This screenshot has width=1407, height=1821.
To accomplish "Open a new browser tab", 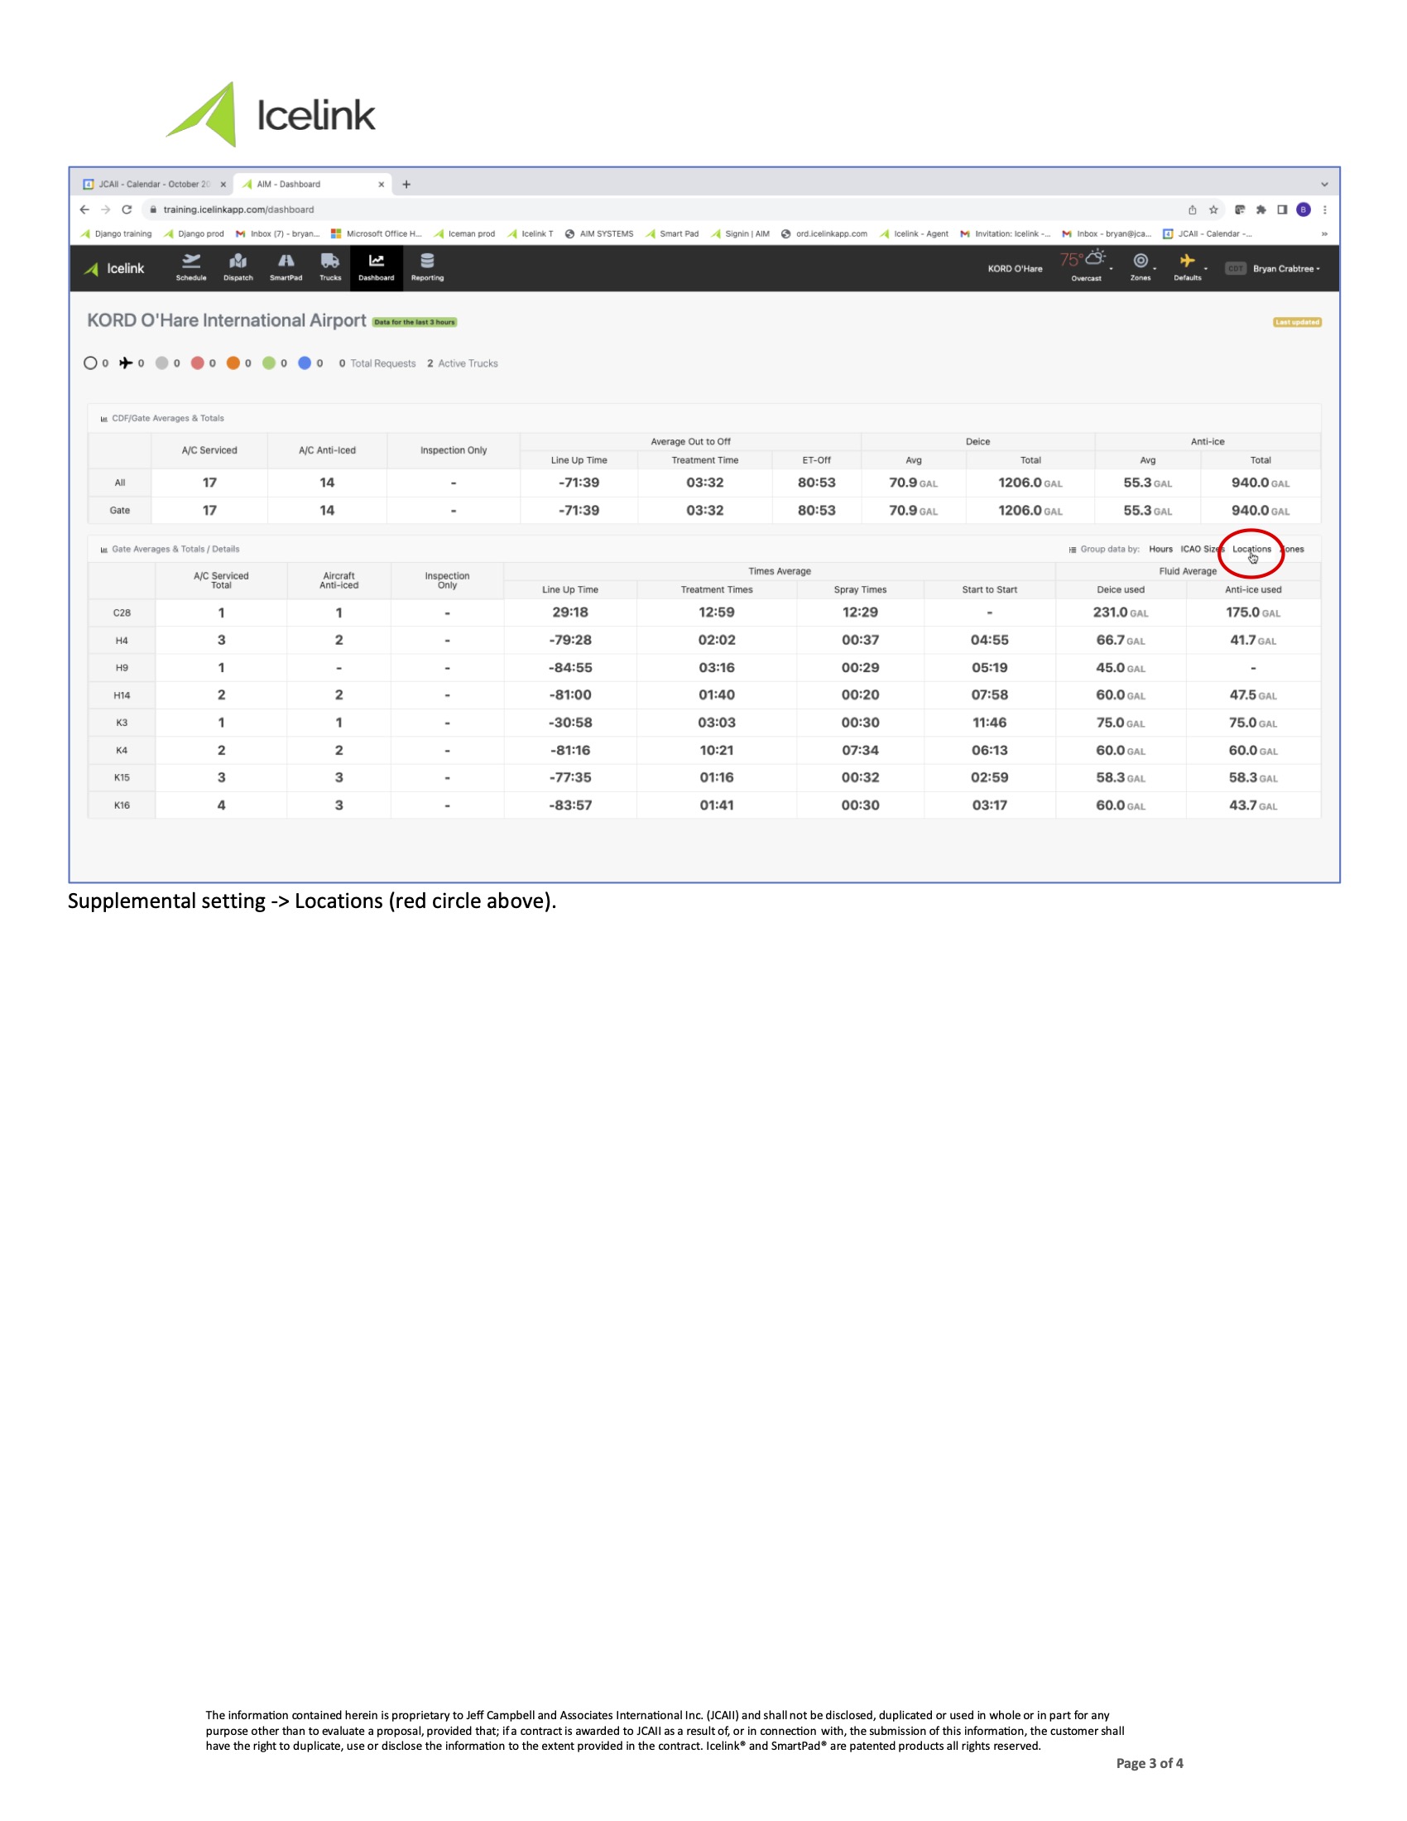I will pyautogui.click(x=406, y=185).
